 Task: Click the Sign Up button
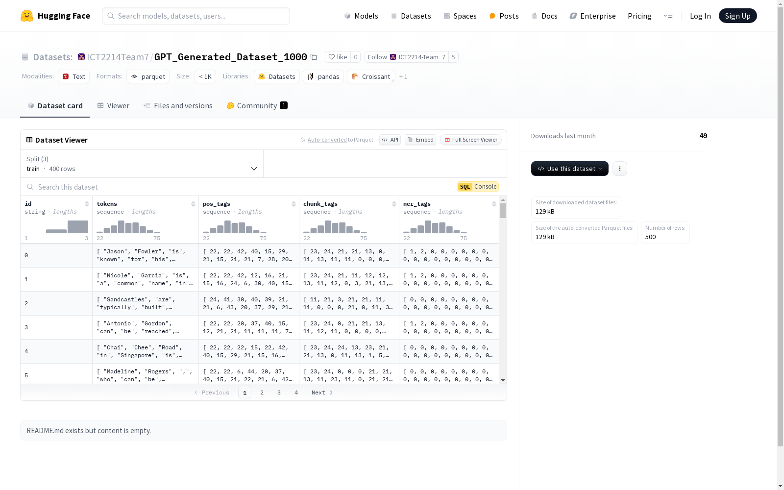[738, 16]
